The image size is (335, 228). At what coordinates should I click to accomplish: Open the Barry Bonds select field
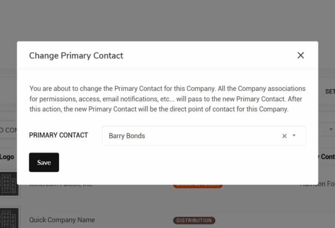(204, 136)
